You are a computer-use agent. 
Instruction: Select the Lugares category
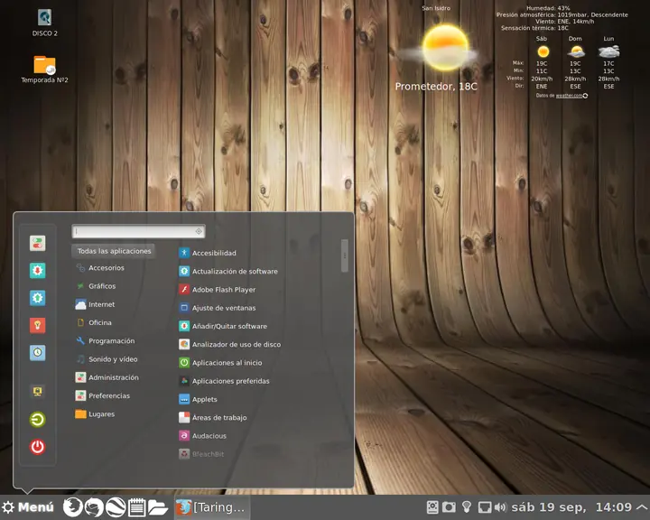pos(95,413)
